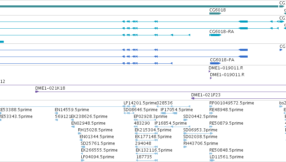This screenshot has width=286, height=162.
Task: Open EST LD11561.5prime
Action: (227, 157)
